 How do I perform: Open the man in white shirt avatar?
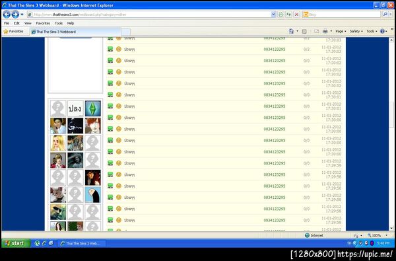[x=58, y=126]
